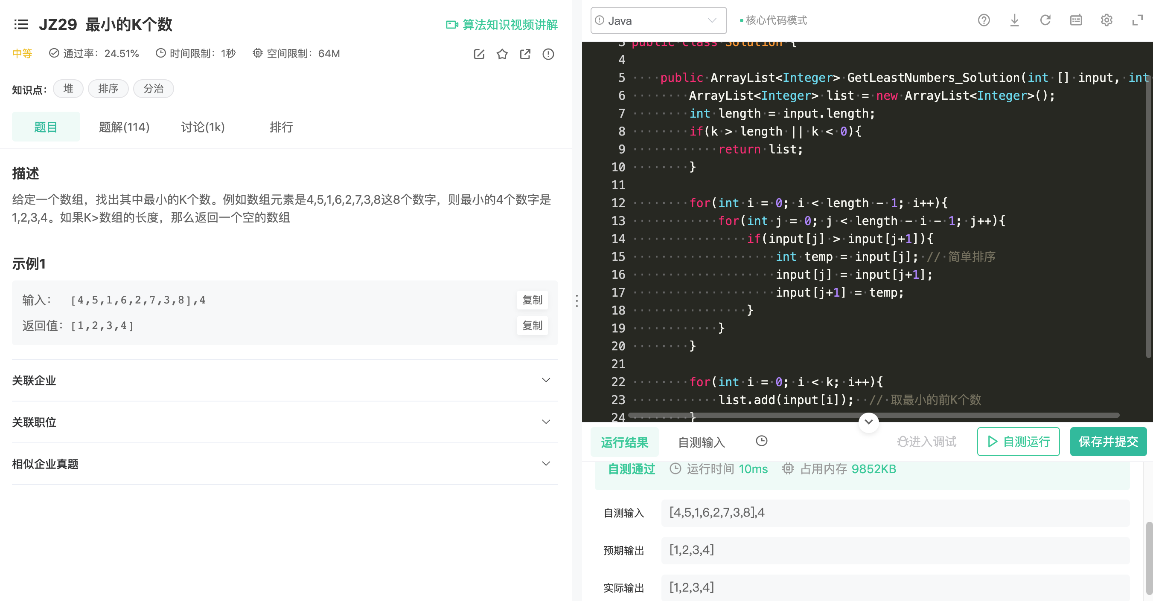Switch to the 运行结果 tab
Image resolution: width=1153 pixels, height=601 pixels.
click(x=624, y=442)
